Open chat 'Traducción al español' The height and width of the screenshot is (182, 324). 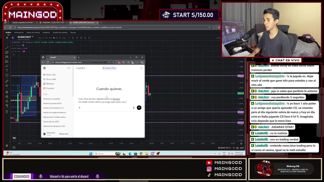[52, 99]
